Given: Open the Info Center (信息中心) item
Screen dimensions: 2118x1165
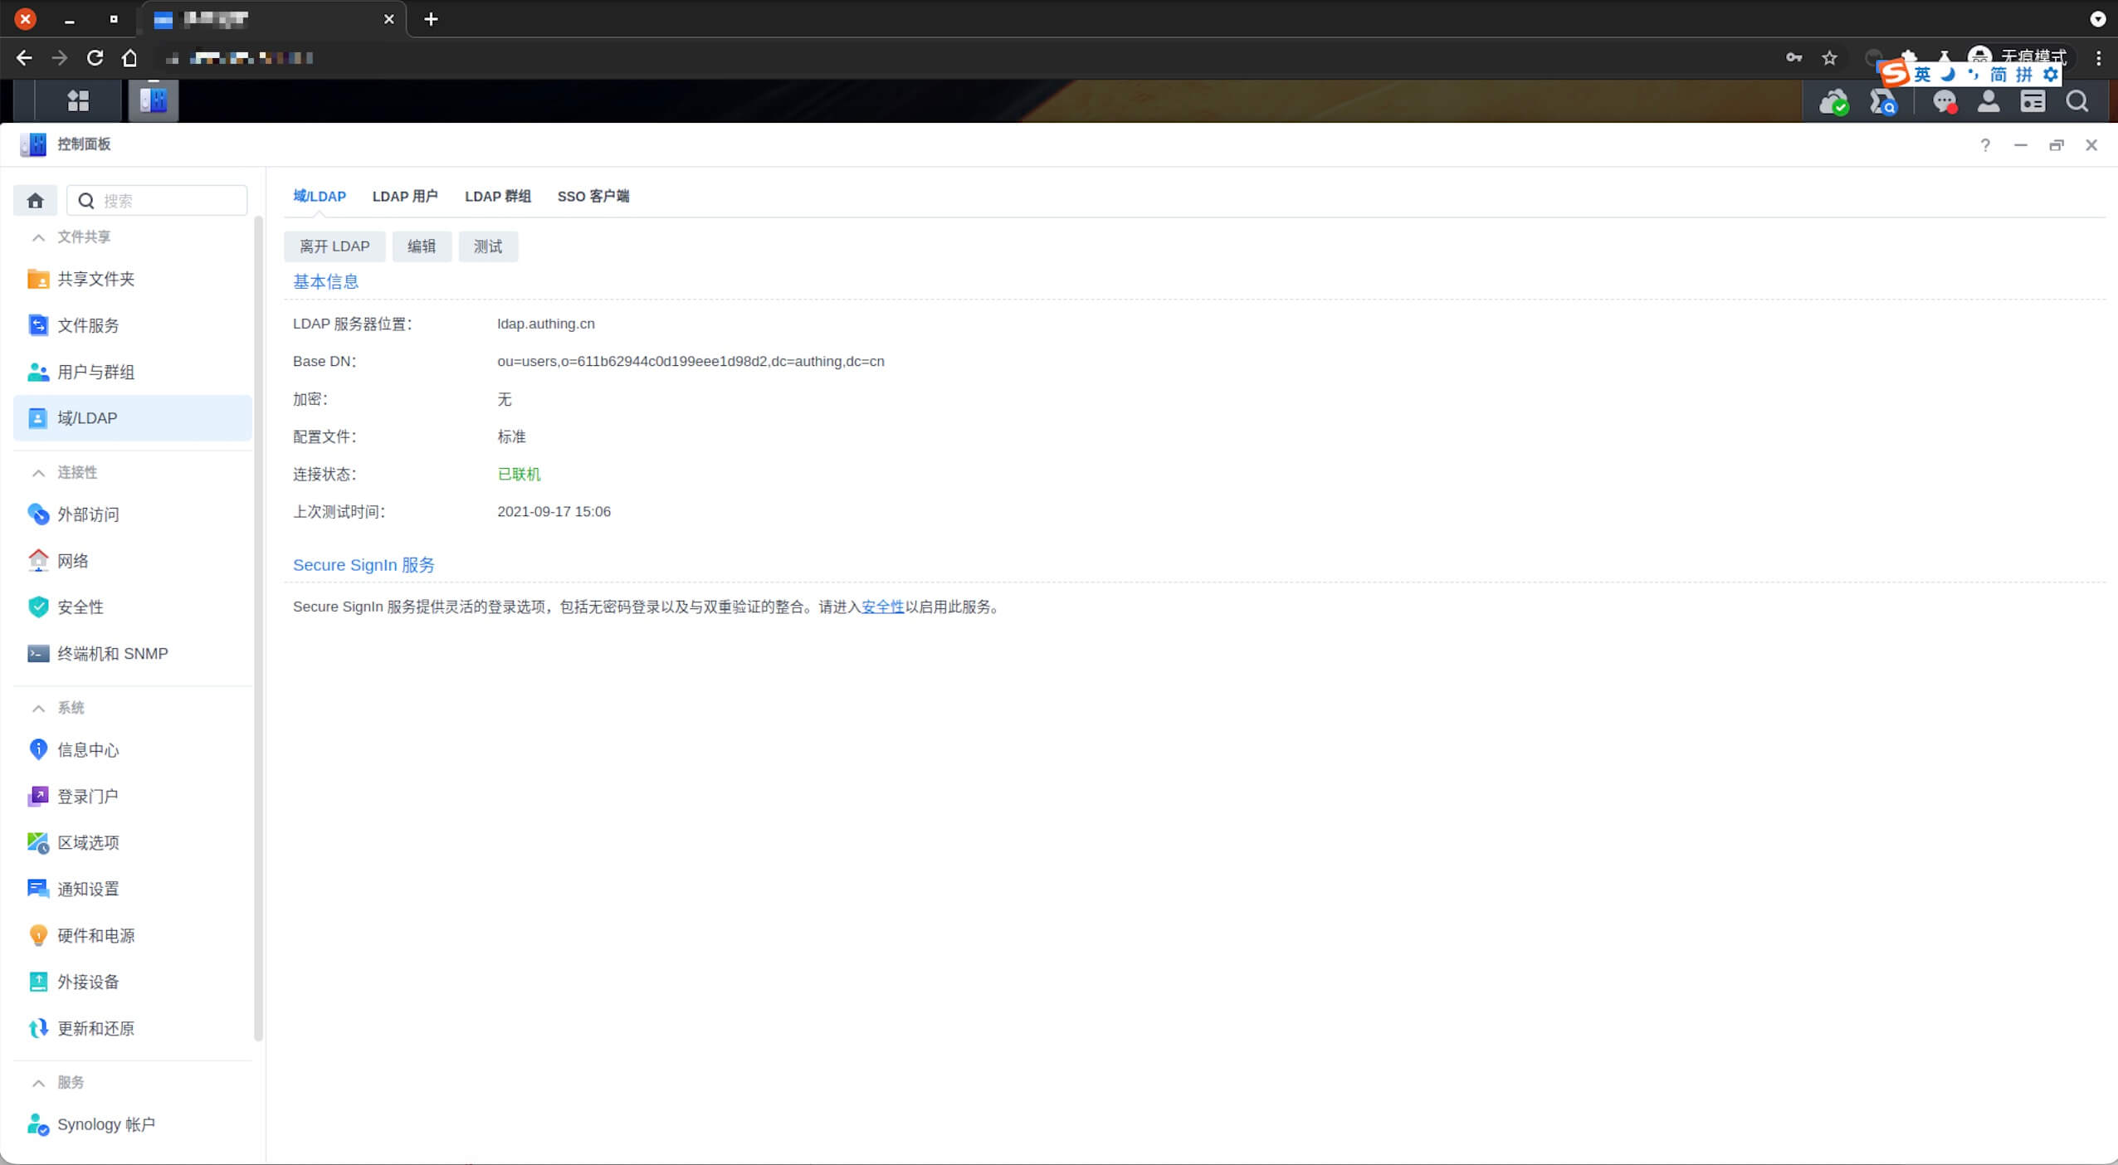Looking at the screenshot, I should (133, 750).
